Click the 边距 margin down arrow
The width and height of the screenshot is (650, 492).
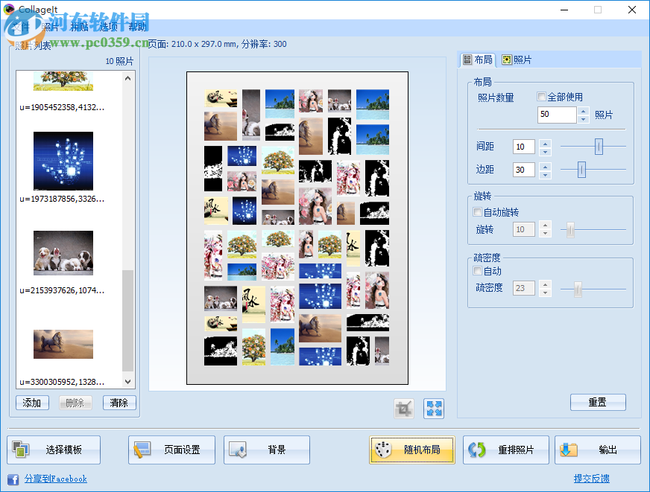click(x=545, y=175)
